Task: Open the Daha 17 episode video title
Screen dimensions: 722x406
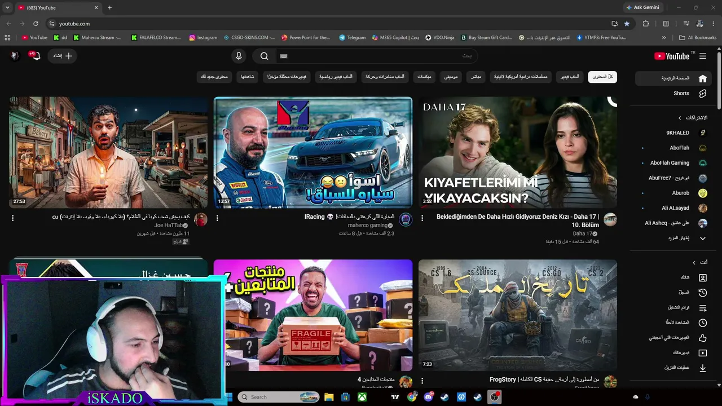Action: pyautogui.click(x=518, y=220)
